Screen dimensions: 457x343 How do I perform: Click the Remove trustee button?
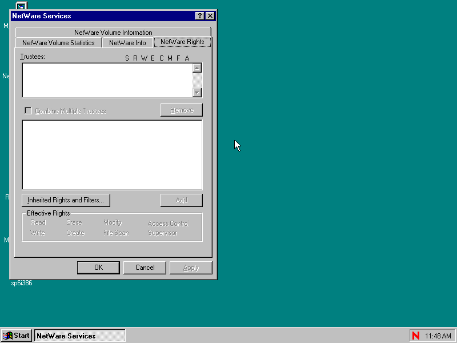point(182,110)
